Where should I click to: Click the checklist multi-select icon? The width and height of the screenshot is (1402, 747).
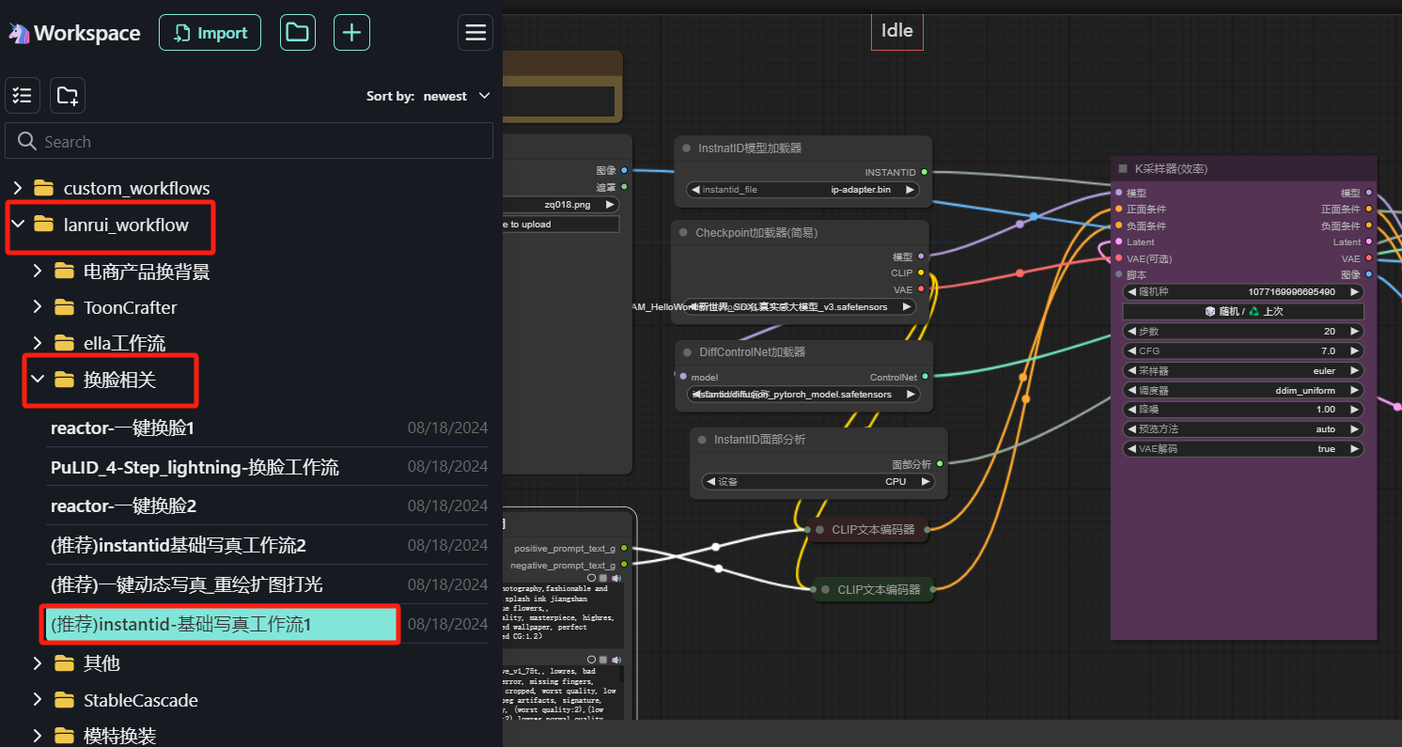[23, 95]
